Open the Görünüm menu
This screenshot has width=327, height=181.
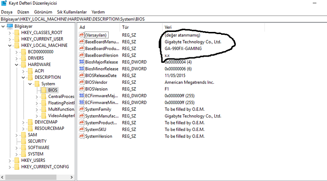[43, 12]
